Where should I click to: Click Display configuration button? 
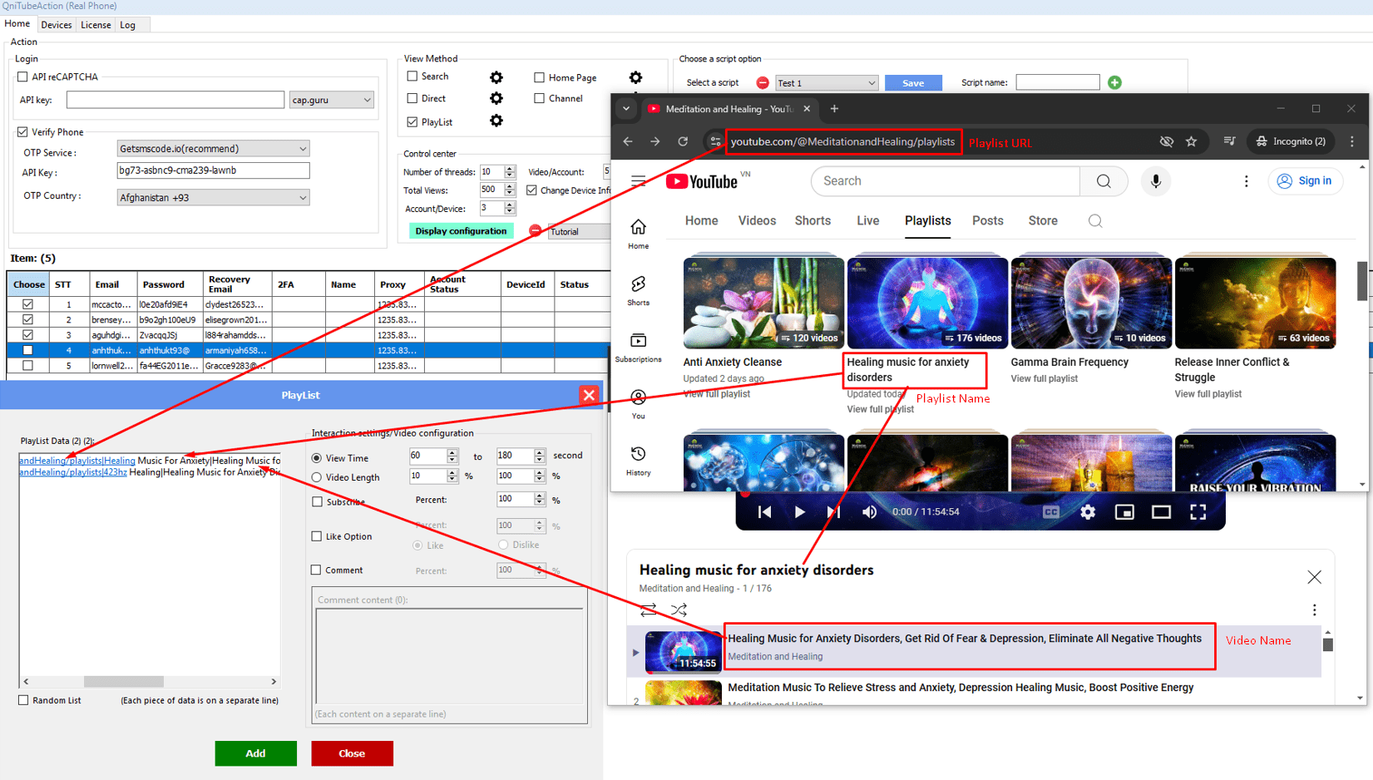[461, 231]
